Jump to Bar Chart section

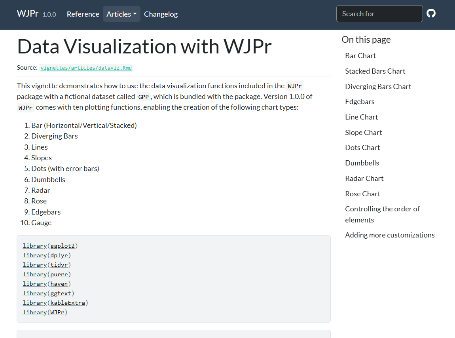click(x=360, y=56)
